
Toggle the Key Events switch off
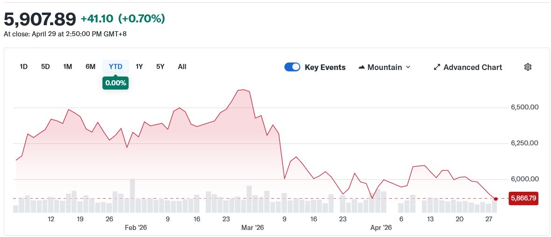click(x=292, y=67)
